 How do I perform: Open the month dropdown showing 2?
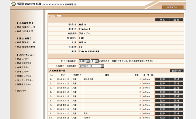pos(95,61)
